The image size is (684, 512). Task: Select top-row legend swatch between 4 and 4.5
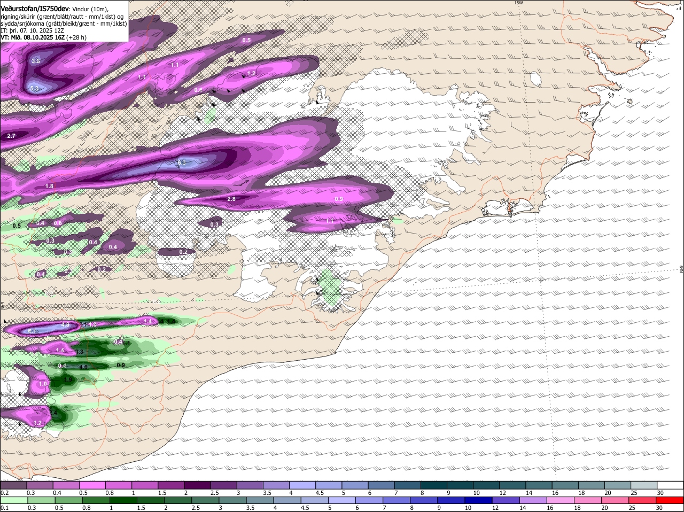coord(302,485)
